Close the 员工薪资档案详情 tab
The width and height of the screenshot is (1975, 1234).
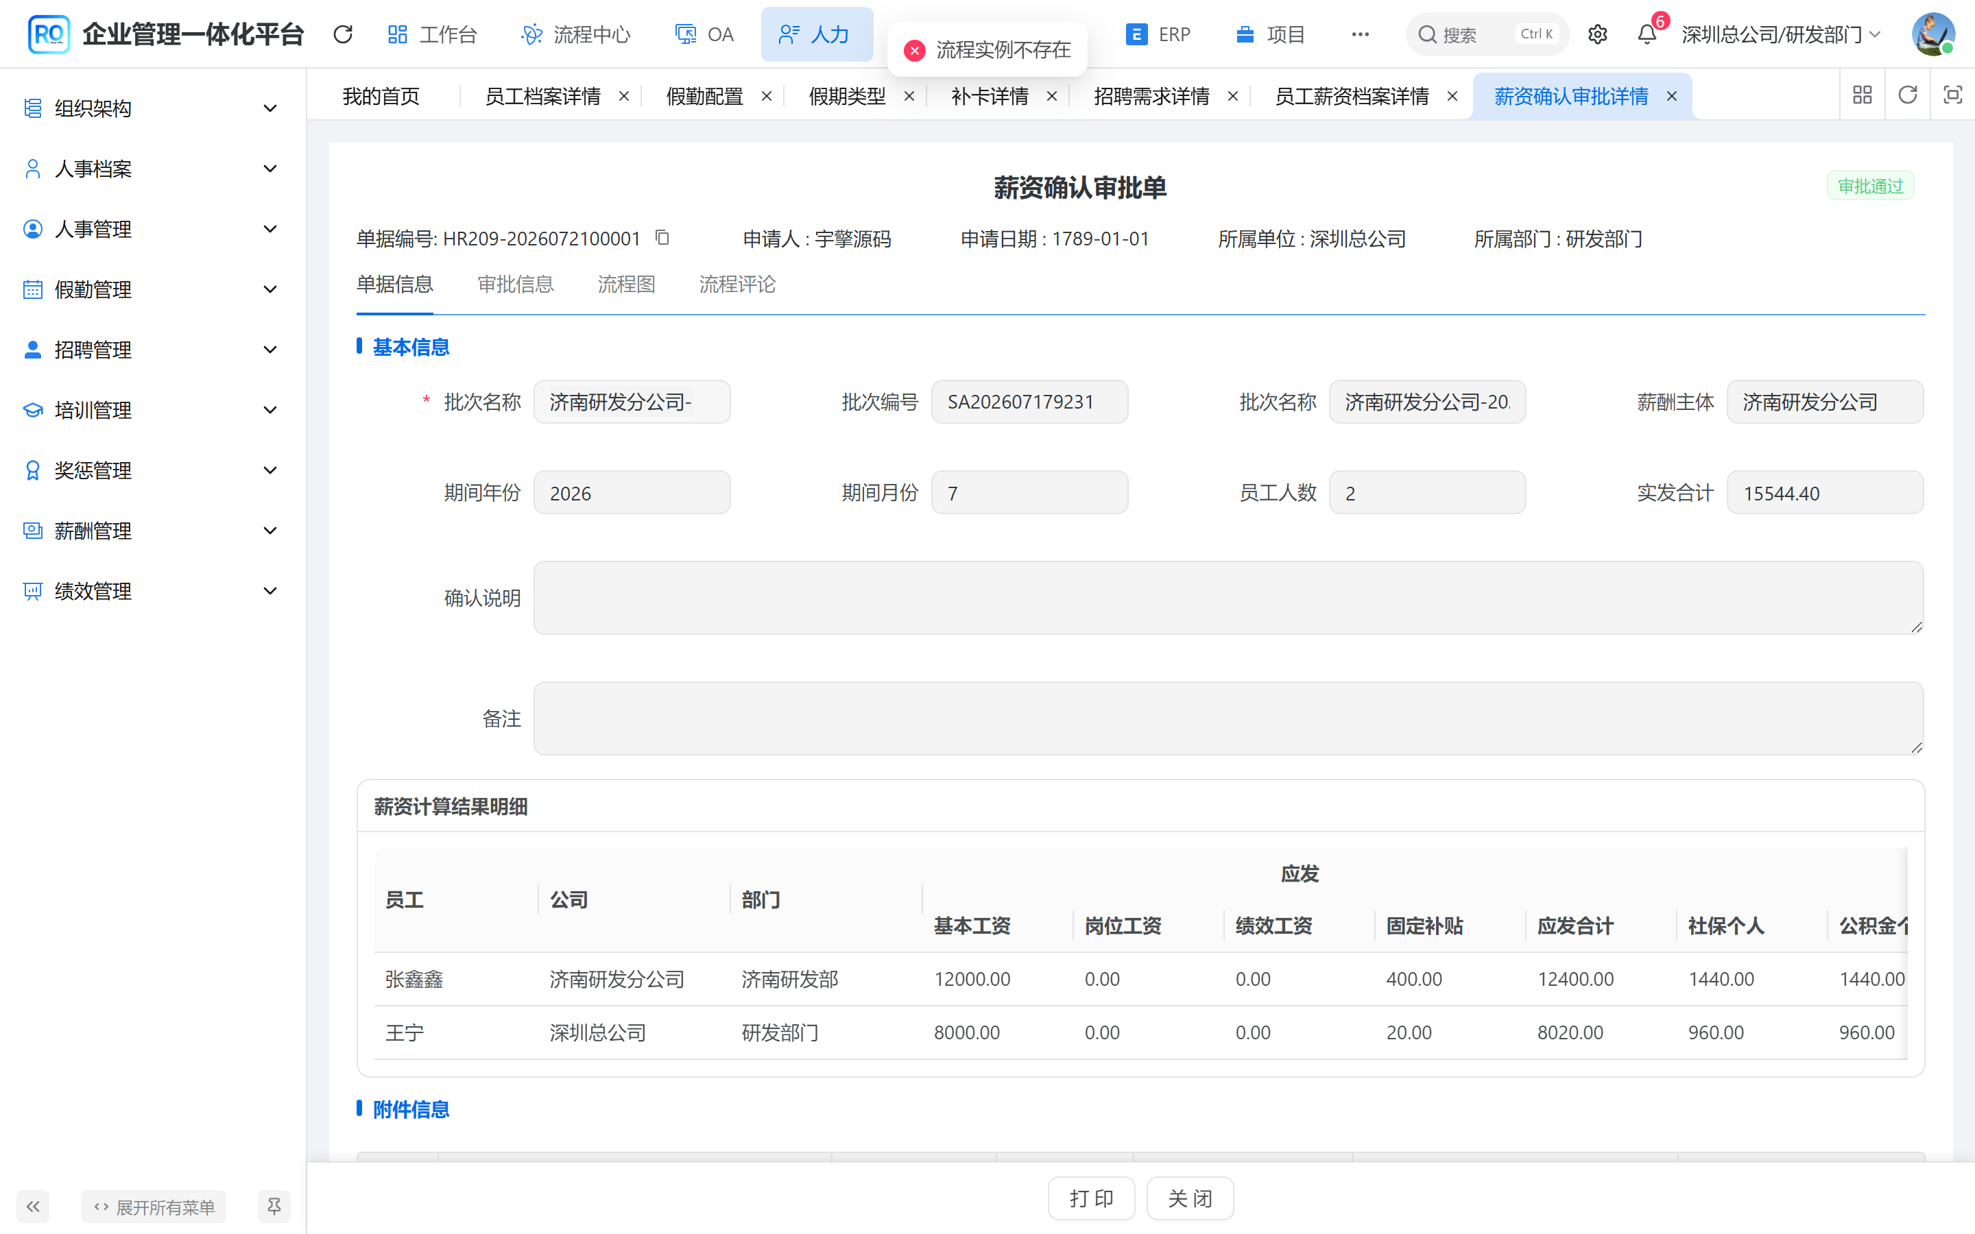(1452, 96)
